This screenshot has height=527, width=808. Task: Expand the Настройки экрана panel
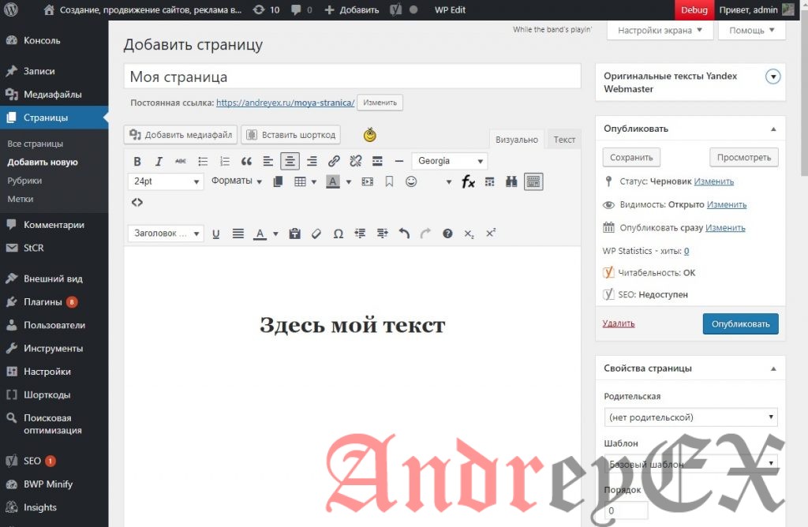pyautogui.click(x=659, y=29)
